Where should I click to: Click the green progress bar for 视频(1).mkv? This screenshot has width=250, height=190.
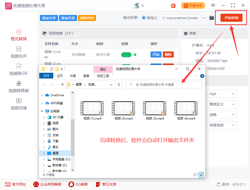coord(126,54)
